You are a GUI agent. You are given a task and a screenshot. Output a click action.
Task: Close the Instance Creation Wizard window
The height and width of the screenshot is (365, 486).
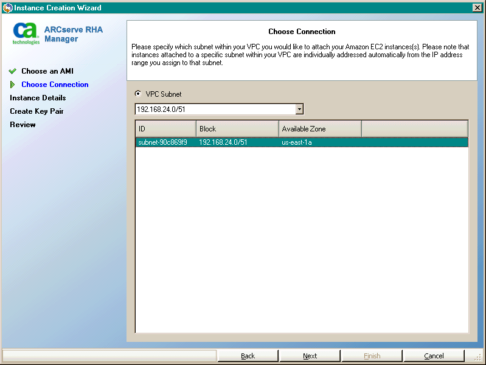[x=477, y=8]
